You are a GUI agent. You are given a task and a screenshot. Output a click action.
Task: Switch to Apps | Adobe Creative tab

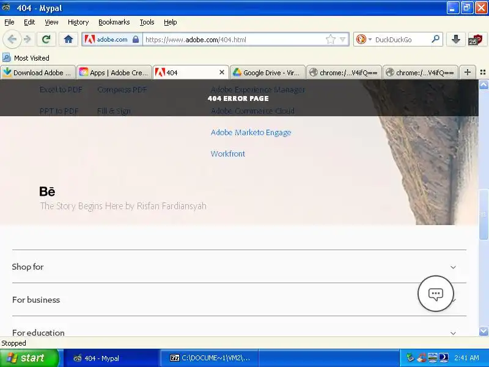coord(114,72)
